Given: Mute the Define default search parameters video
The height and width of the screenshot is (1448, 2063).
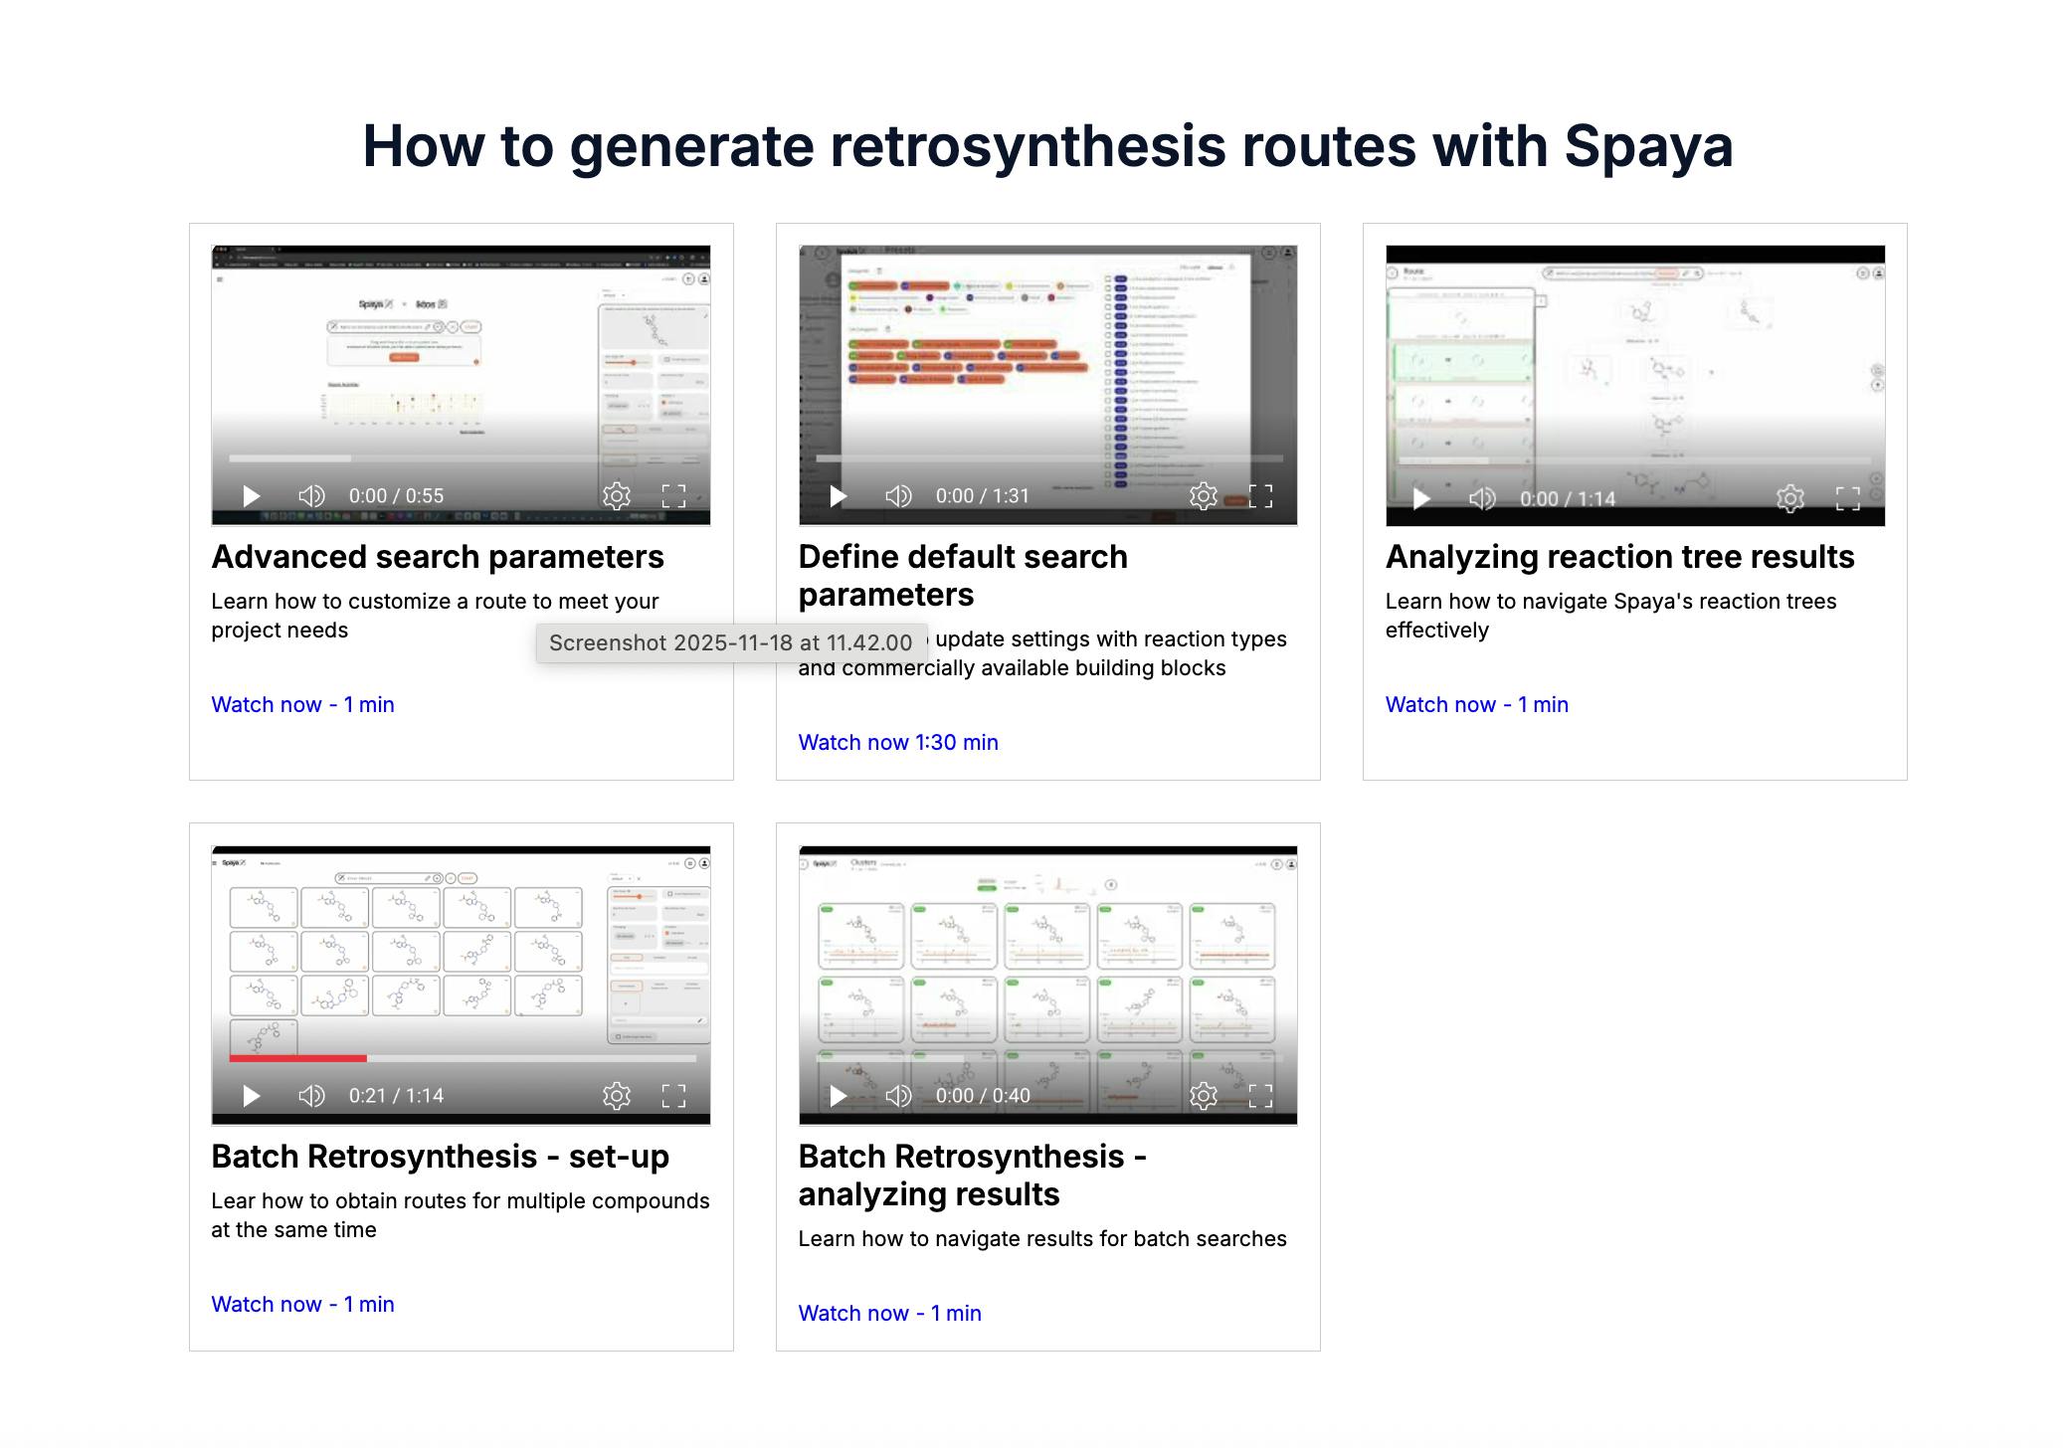Looking at the screenshot, I should tap(898, 496).
